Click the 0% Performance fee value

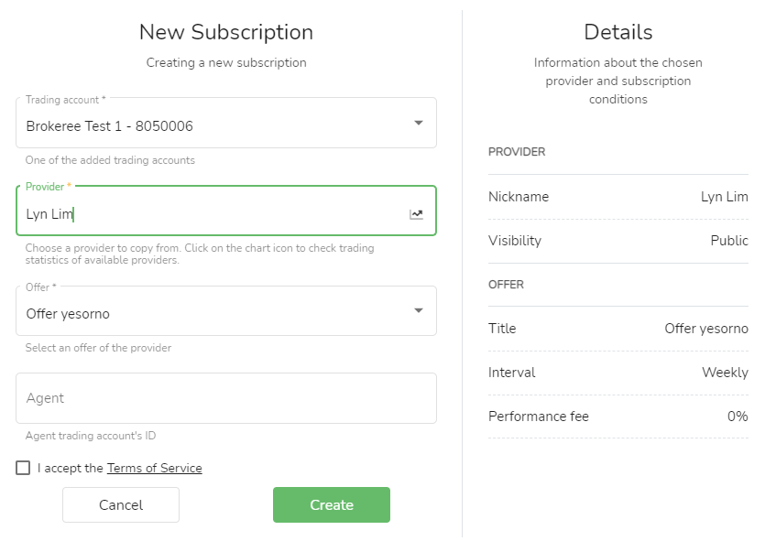(738, 417)
